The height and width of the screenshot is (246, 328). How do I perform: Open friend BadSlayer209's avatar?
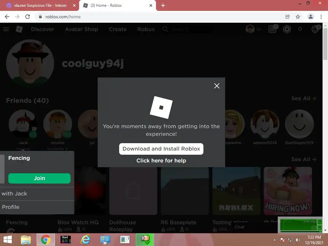point(299,124)
